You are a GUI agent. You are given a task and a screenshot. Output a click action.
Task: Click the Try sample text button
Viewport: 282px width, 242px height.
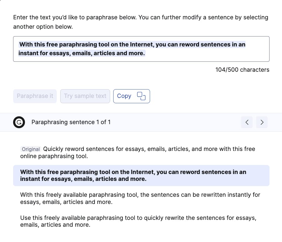85,96
